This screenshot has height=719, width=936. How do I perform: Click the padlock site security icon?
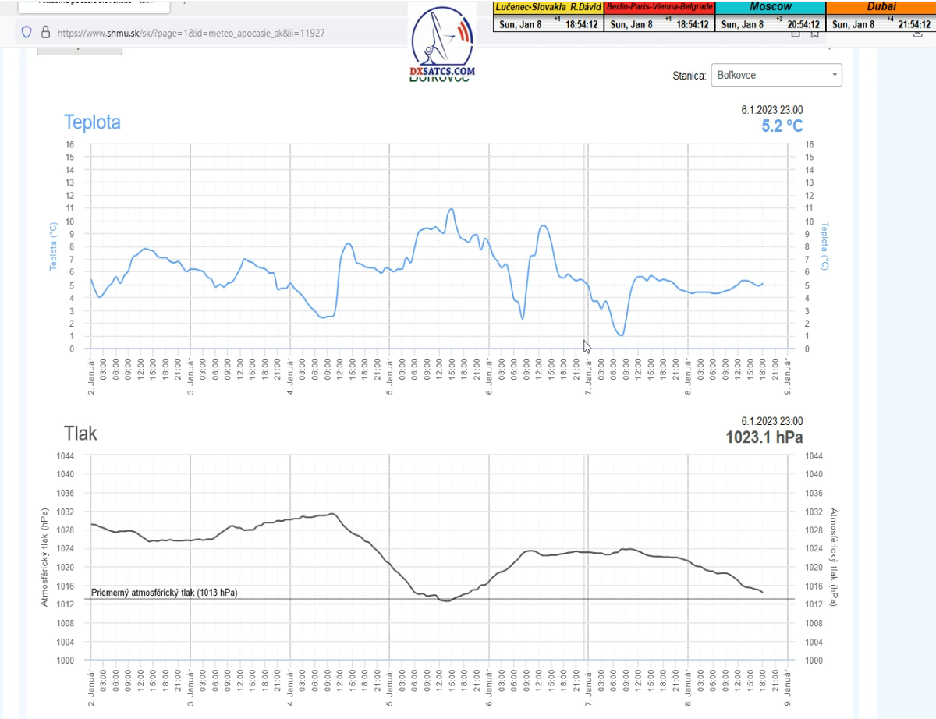pyautogui.click(x=44, y=33)
